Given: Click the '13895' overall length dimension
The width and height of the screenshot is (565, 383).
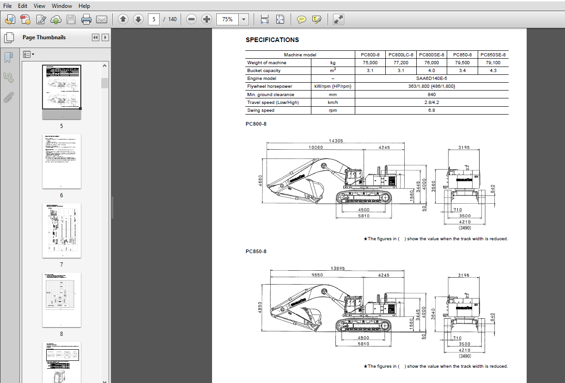Looking at the screenshot, I should (x=339, y=268).
